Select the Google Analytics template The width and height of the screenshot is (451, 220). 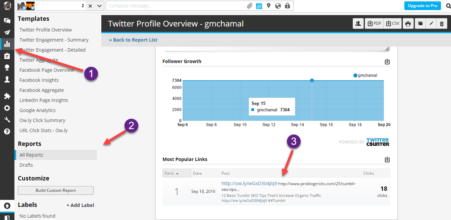[38, 110]
